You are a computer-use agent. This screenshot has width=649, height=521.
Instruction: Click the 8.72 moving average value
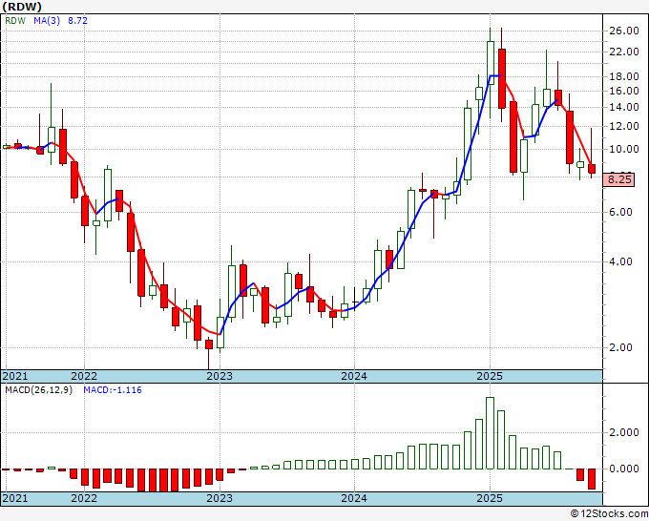[x=77, y=21]
